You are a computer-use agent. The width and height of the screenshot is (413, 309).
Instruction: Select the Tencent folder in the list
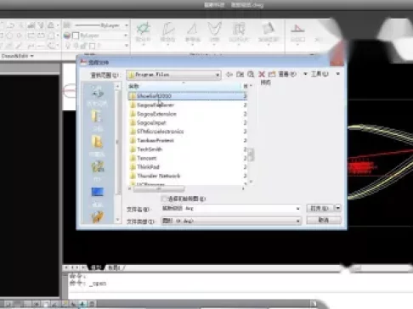tap(147, 158)
